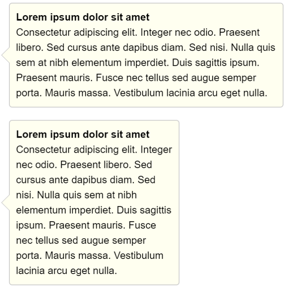Click the left arrow pointer of the wide tooltip
Image resolution: width=287 pixels, height=288 pixels.
click(x=5, y=55)
